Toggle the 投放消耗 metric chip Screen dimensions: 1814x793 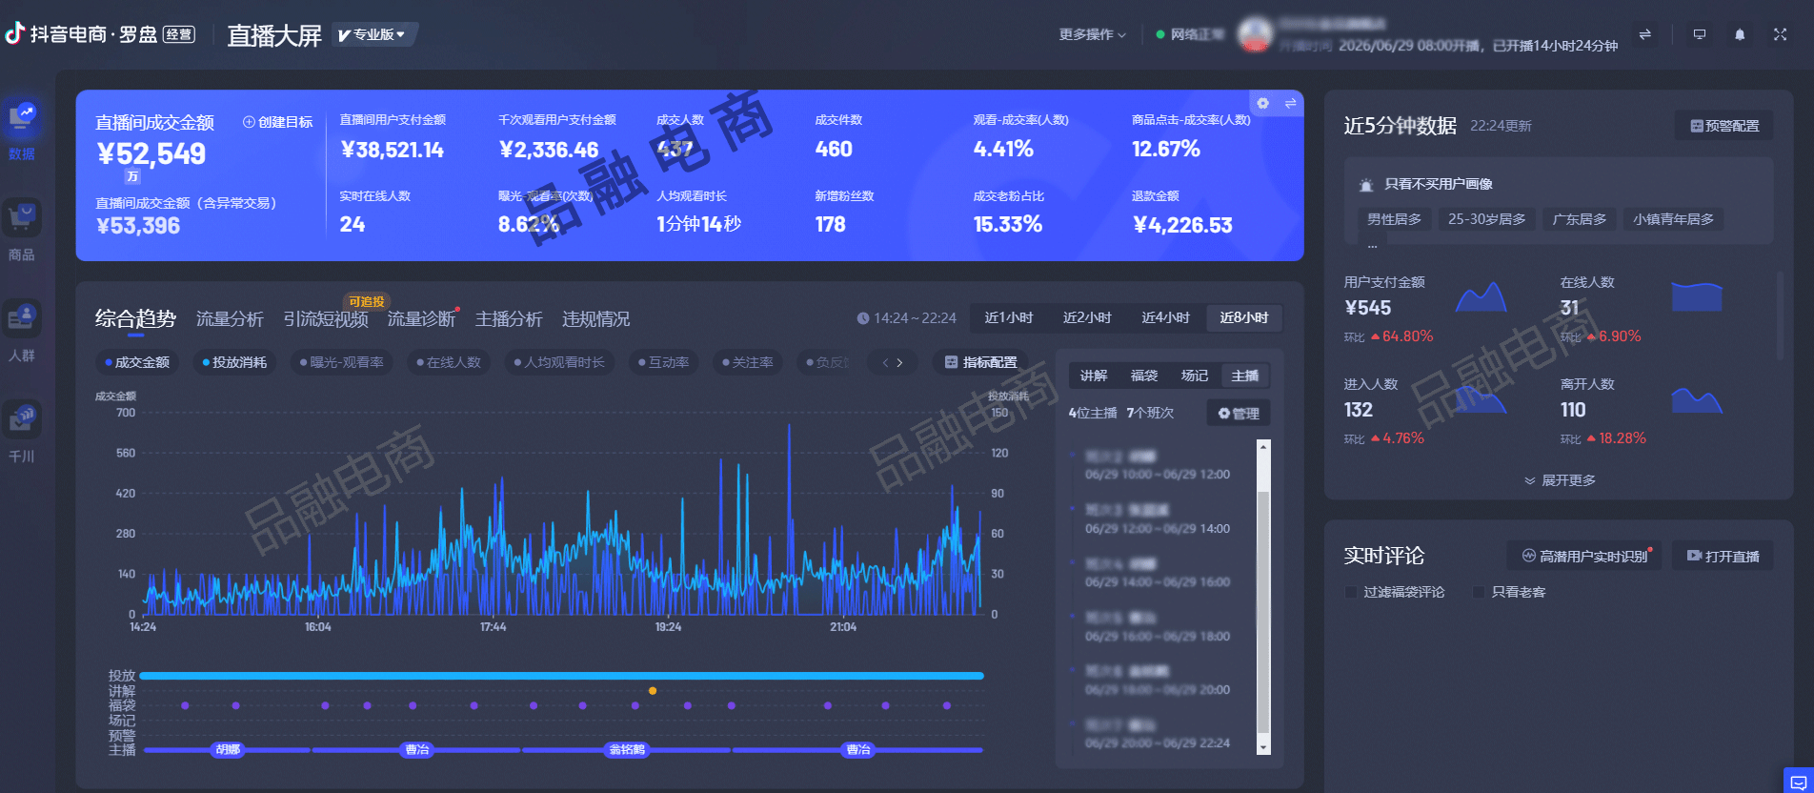coord(234,362)
